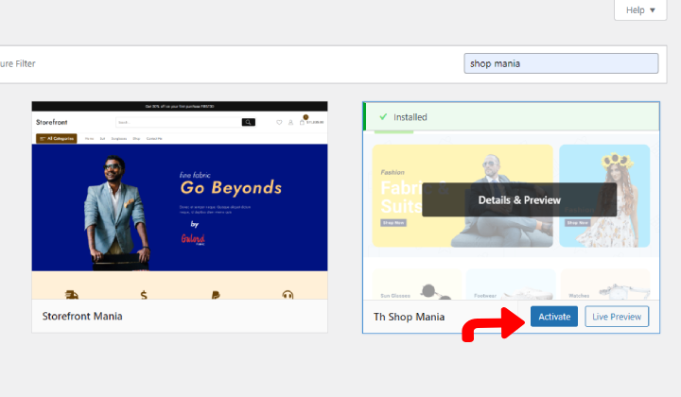Click the theme search field containing 'shop mania'
The image size is (681, 397).
click(561, 63)
